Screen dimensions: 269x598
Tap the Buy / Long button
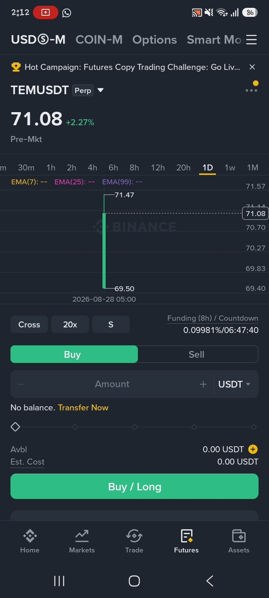tap(134, 486)
